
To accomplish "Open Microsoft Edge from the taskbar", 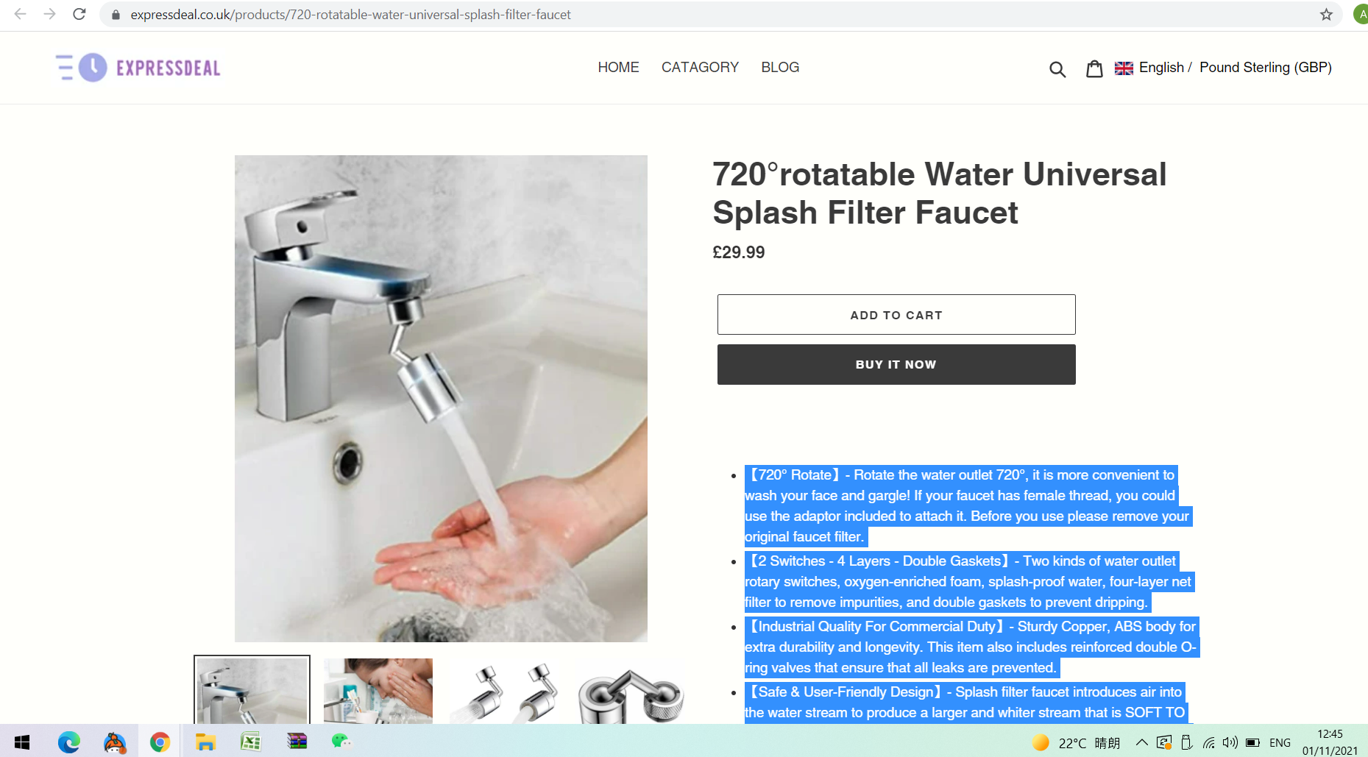I will pos(69,742).
